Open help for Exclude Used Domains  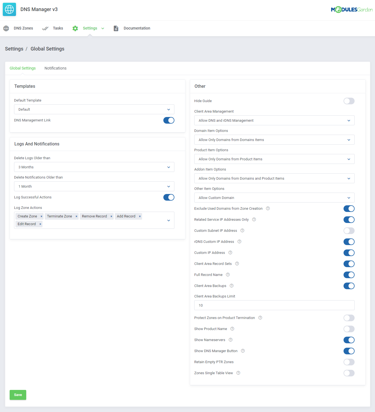point(268,208)
